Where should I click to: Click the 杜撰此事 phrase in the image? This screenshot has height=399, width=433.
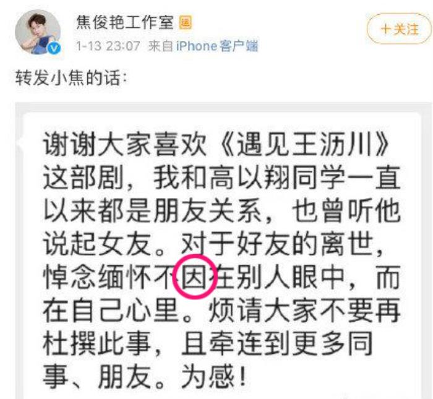click(97, 343)
